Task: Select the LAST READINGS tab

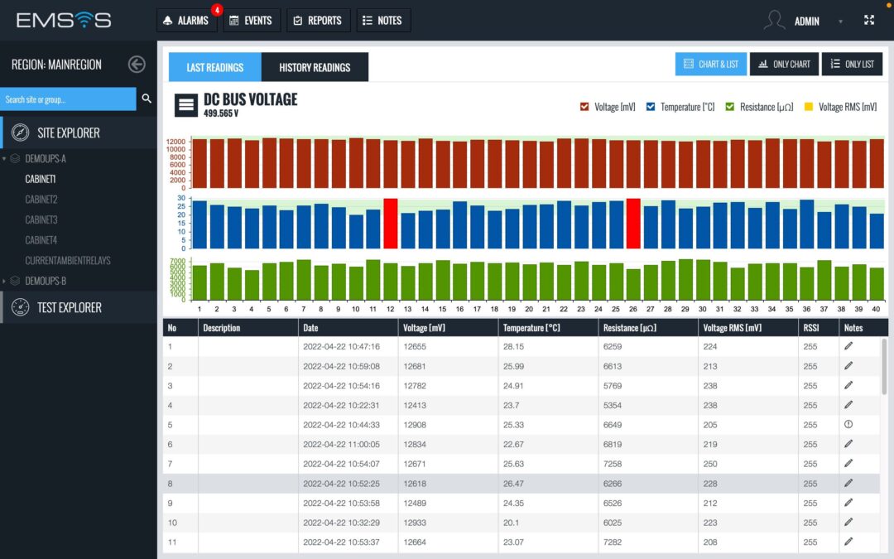Action: click(x=214, y=67)
